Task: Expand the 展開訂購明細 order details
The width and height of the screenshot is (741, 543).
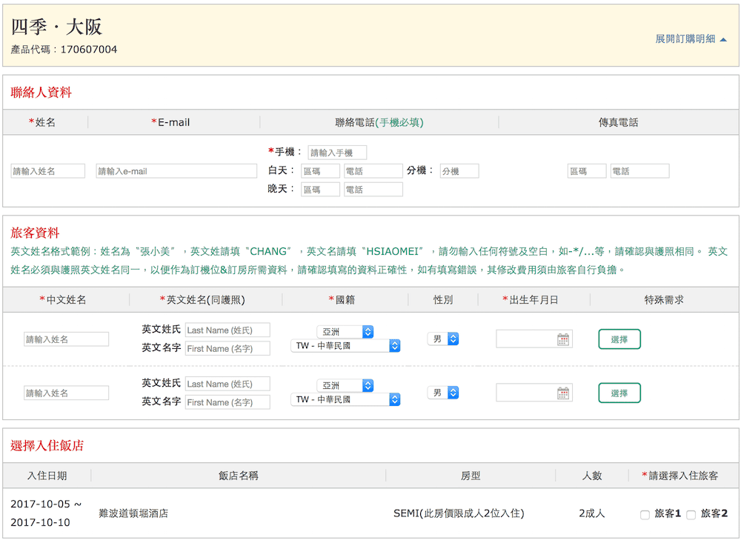Action: pos(691,39)
